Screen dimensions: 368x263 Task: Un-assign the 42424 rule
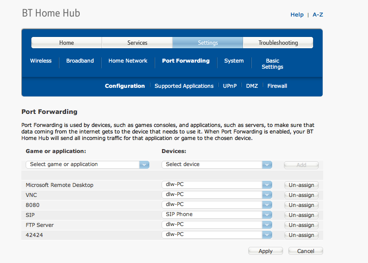(x=301, y=235)
